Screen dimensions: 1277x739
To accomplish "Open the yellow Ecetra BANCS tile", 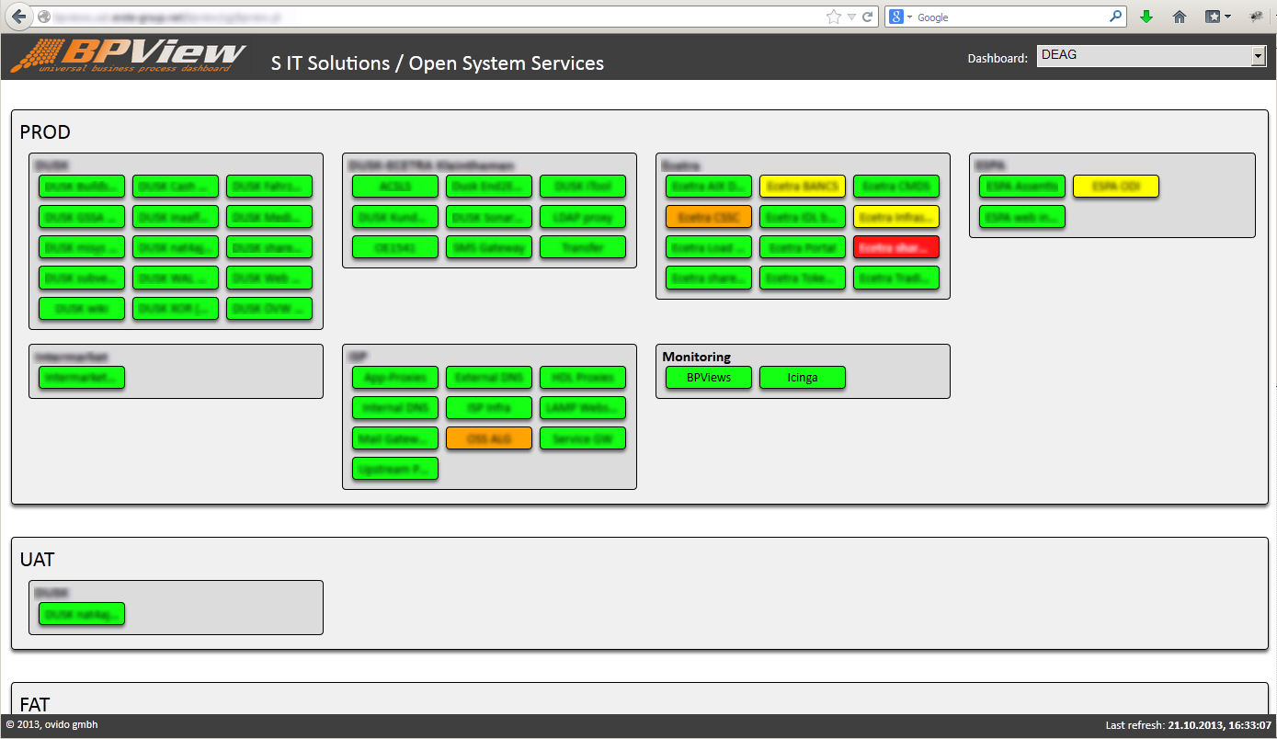I will coord(803,187).
